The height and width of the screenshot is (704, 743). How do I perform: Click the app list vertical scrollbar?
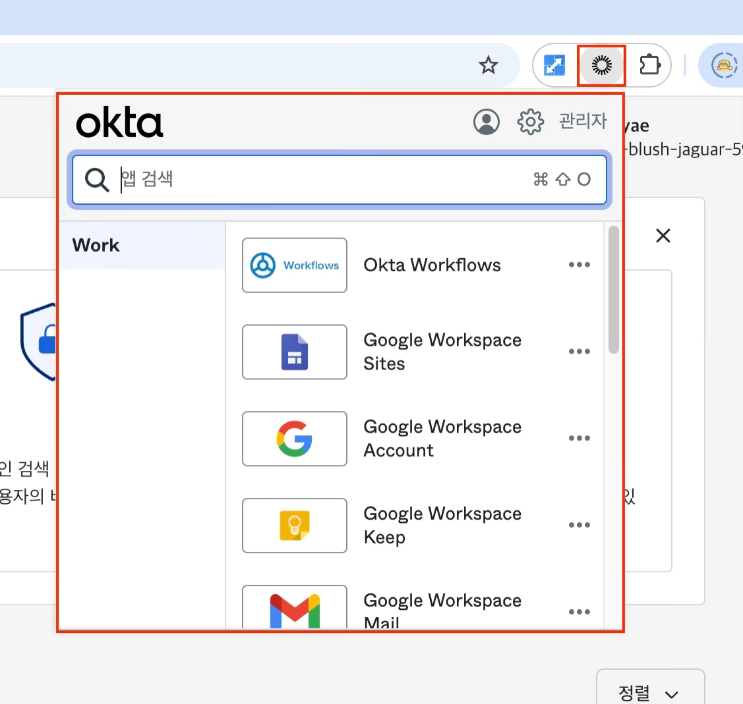click(x=613, y=290)
